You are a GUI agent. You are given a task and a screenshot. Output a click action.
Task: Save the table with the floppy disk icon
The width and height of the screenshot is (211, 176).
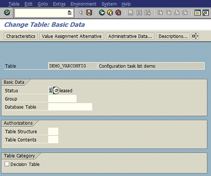[89, 13]
